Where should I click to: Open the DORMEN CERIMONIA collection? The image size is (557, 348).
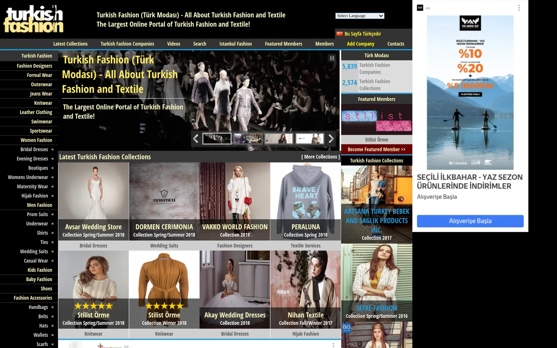point(164,201)
